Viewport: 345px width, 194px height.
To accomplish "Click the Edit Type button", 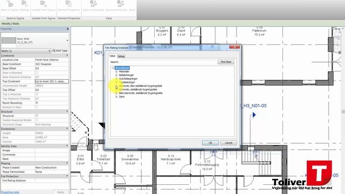I will pos(60,51).
